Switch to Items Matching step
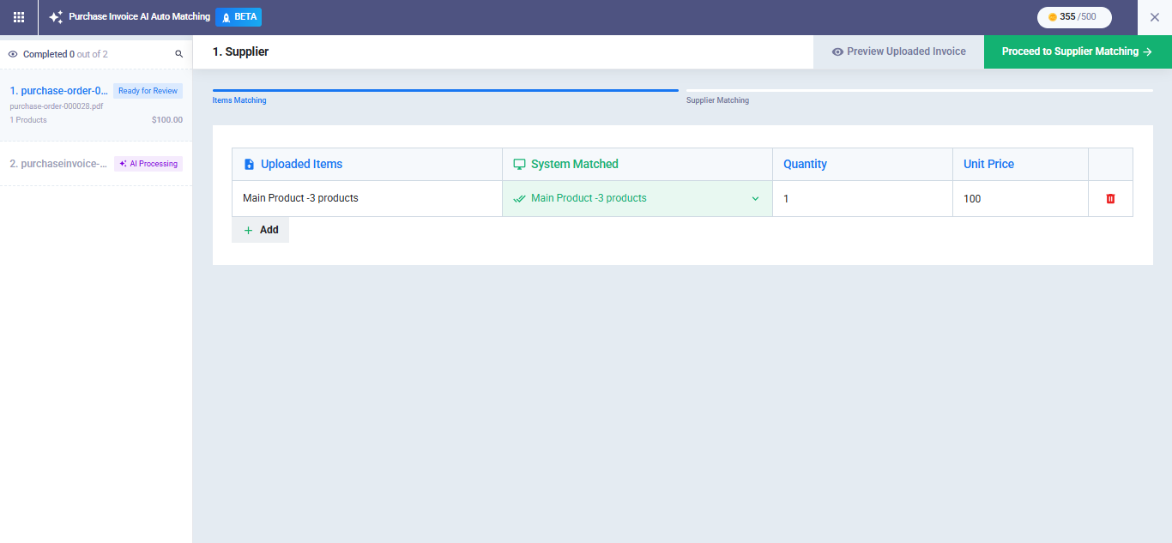 click(239, 100)
